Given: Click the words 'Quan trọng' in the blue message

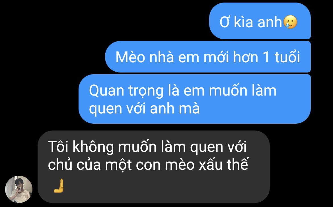Looking at the screenshot, I should point(126,91).
